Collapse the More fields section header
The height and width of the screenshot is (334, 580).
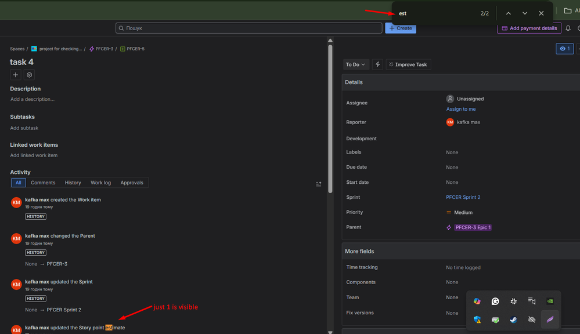point(460,251)
